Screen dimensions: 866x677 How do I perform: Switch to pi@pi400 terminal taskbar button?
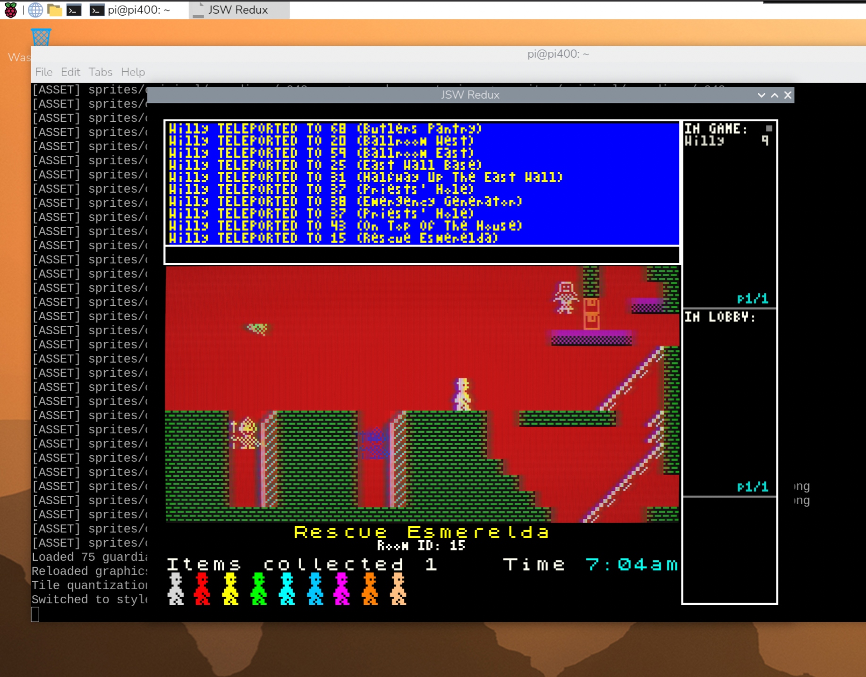click(130, 10)
